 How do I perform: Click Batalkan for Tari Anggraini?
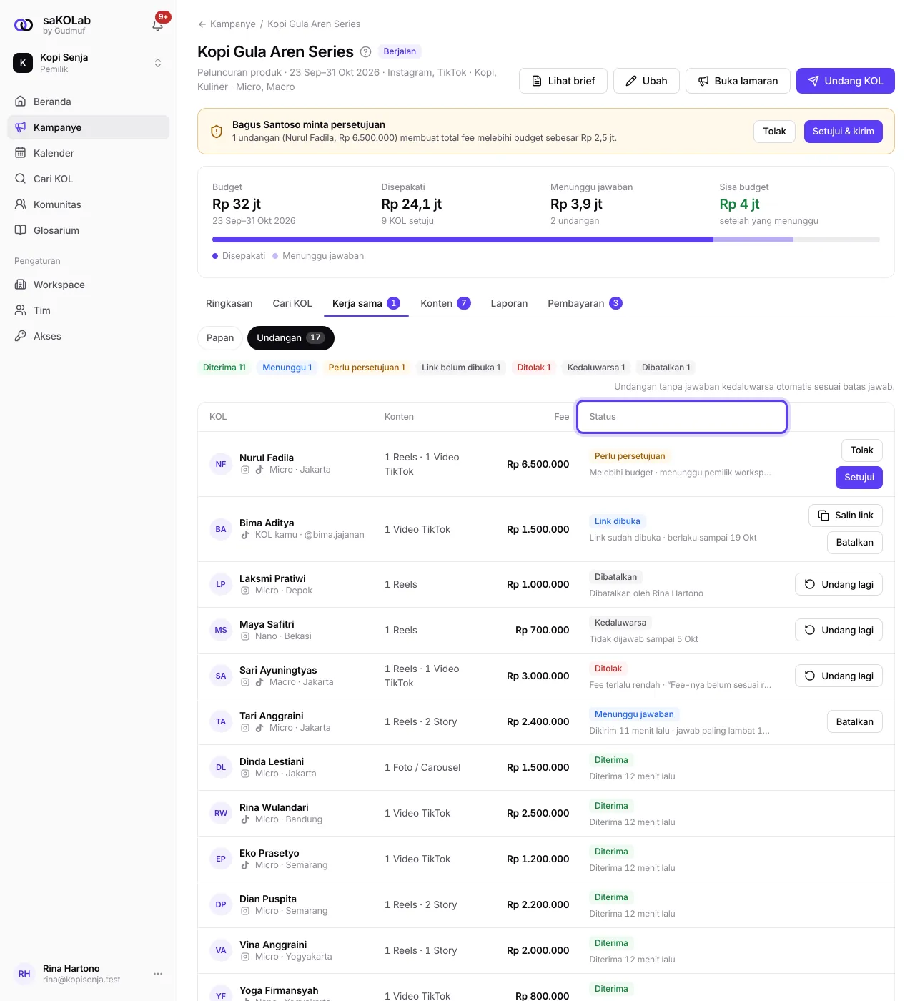pos(855,721)
